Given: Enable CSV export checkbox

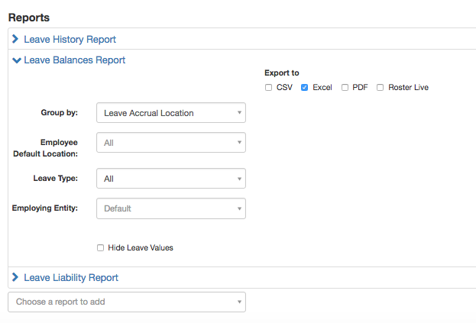Looking at the screenshot, I should pos(268,87).
